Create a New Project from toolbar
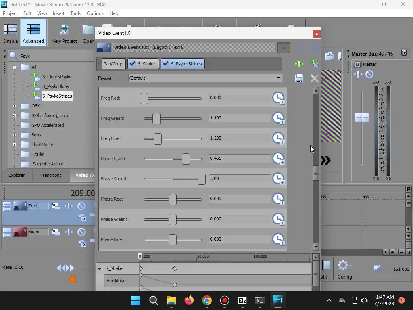This screenshot has width=413, height=310. [x=64, y=33]
